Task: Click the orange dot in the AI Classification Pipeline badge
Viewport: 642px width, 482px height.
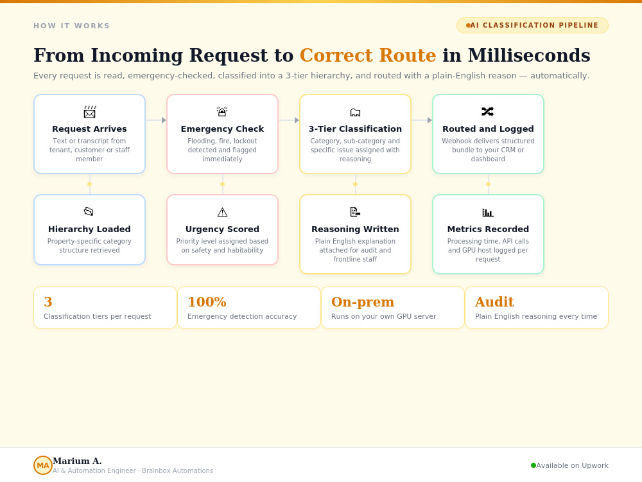Action: click(x=468, y=26)
